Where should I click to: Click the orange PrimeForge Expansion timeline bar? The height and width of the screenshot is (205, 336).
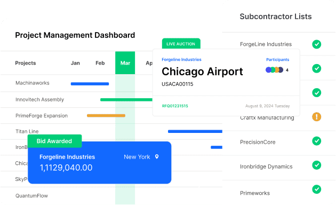[106, 116]
